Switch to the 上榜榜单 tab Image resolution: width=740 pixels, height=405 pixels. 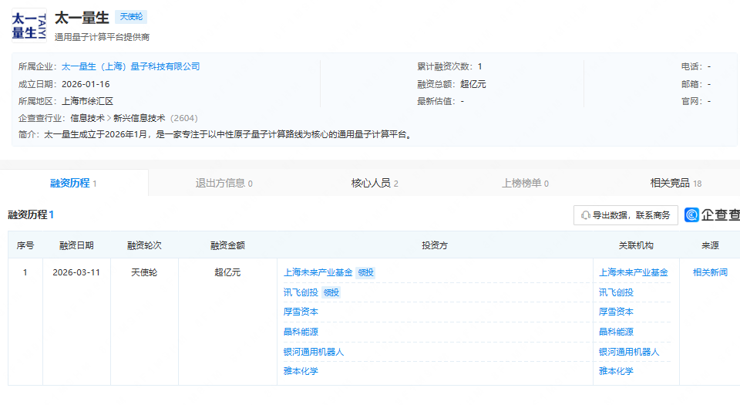pos(525,183)
